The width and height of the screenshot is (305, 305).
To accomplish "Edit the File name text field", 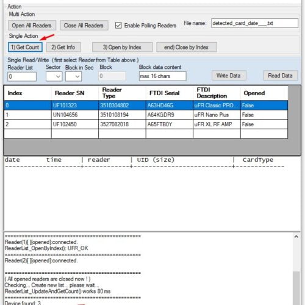I will pyautogui.click(x=254, y=23).
